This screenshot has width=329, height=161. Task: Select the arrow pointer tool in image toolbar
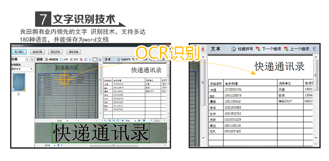(x=90, y=60)
